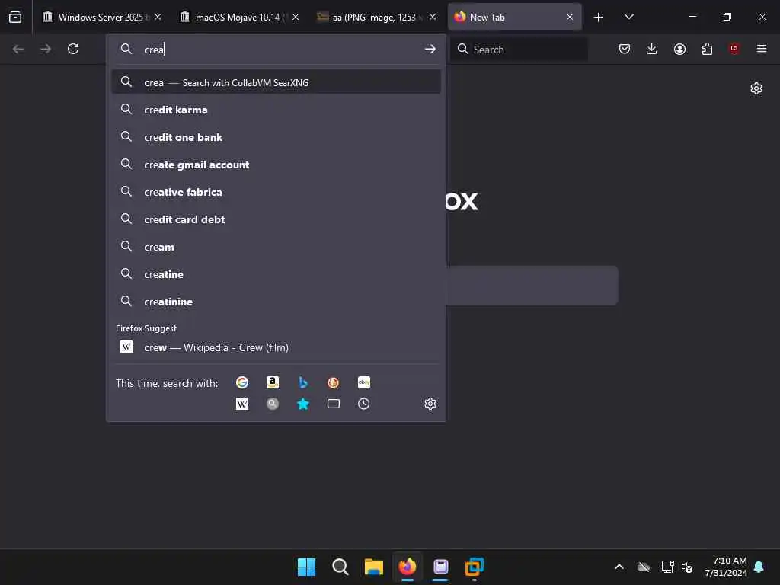
Task: Open the Firefox account menu
Action: click(x=679, y=49)
